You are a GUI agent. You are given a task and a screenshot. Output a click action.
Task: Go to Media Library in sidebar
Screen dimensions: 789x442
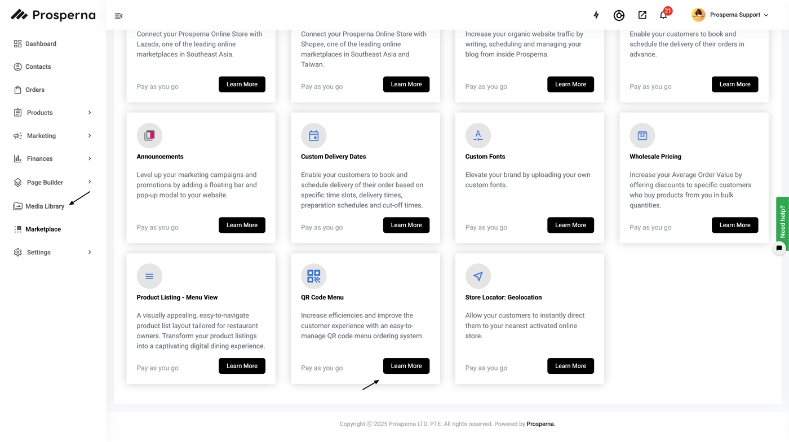45,206
